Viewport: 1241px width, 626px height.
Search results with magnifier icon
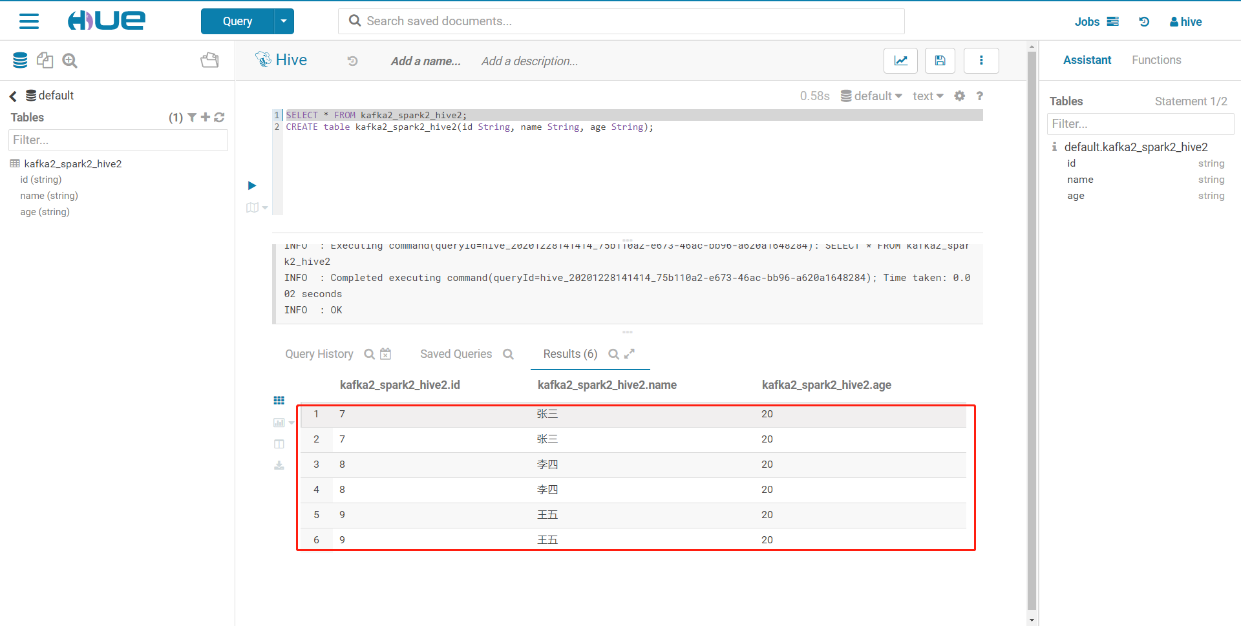click(x=613, y=354)
